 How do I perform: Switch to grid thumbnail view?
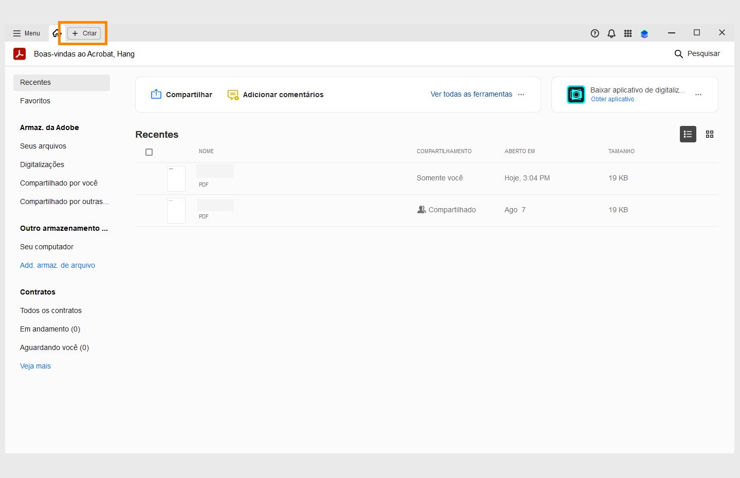tap(710, 135)
